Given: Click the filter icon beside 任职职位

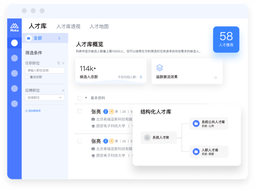Looking at the screenshot, I should 58,63.
